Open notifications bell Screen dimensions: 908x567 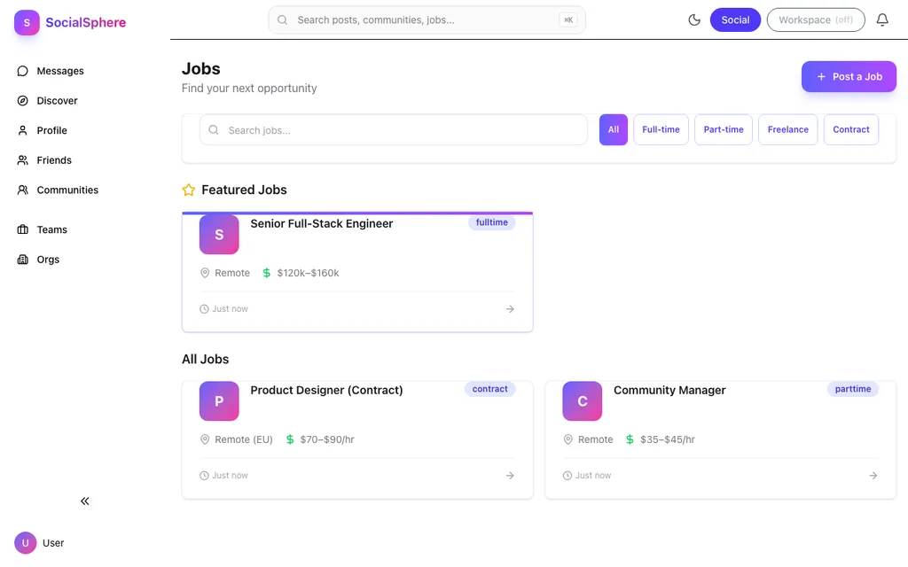(x=882, y=19)
